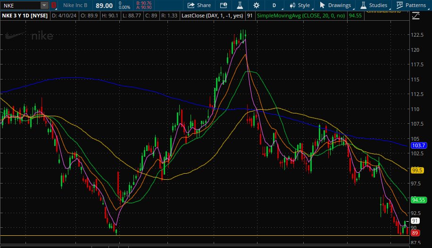Click the chart-mode icon under Patterns
The width and height of the screenshot is (432, 248).
(416, 16)
